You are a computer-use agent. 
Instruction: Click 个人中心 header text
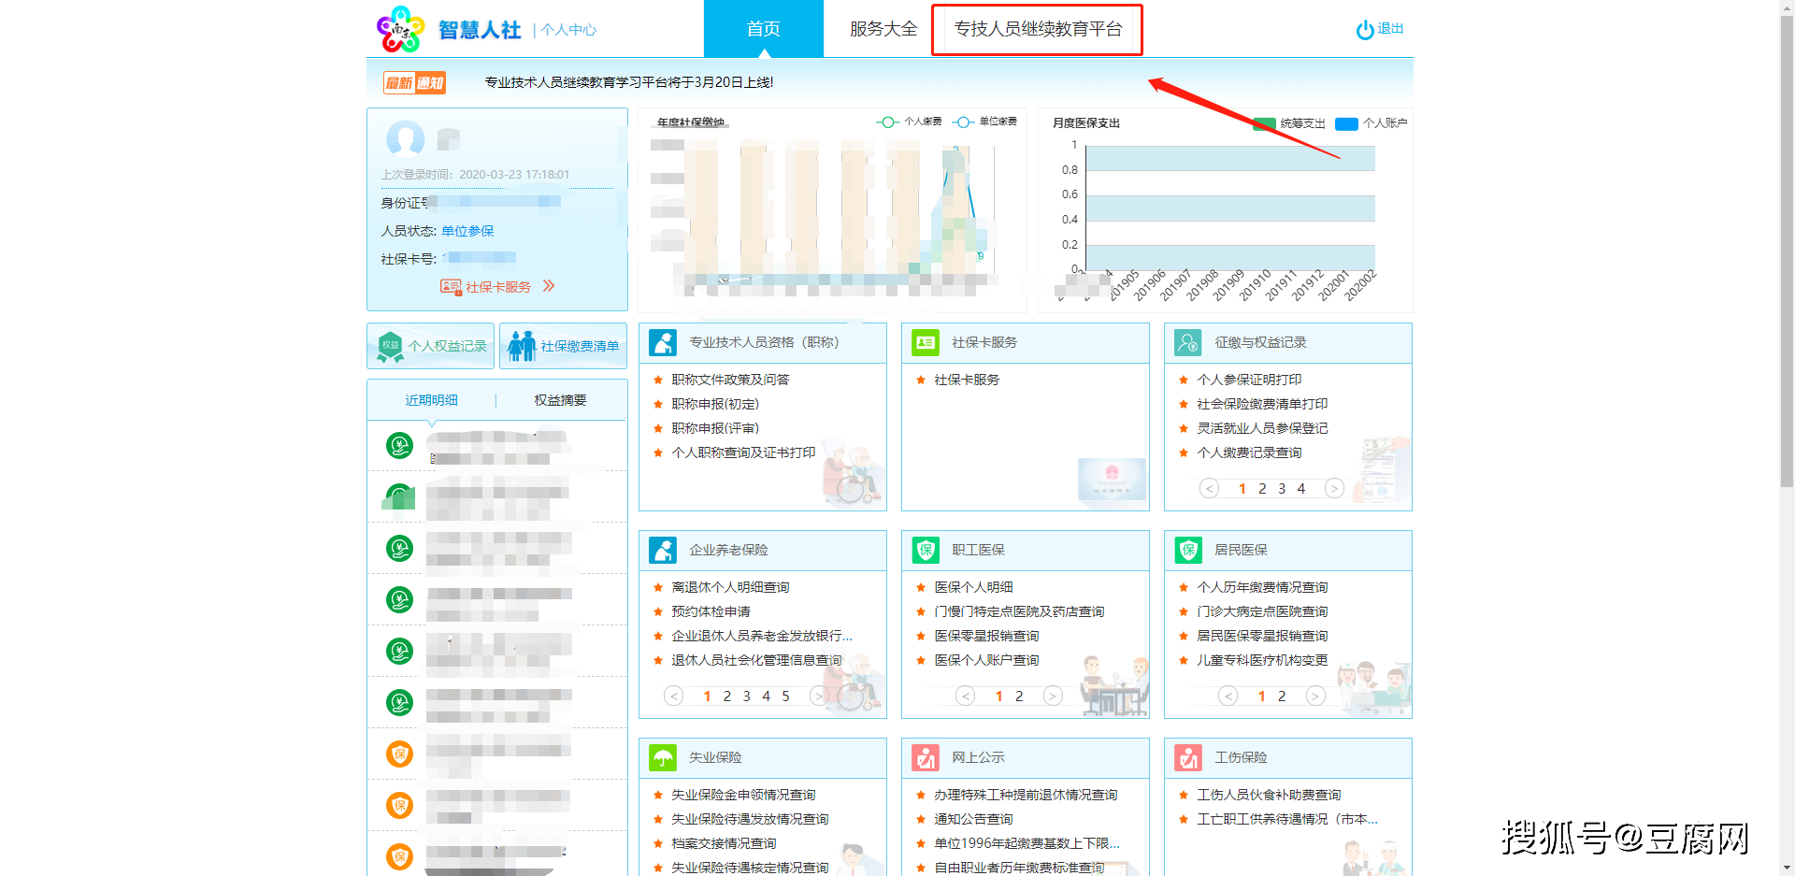pos(568,30)
